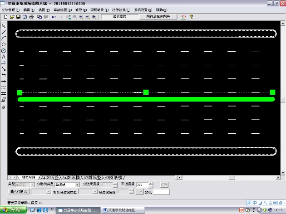Image resolution: width=286 pixels, height=214 pixels.
Task: Click the right green square handle
Action: [x=272, y=92]
